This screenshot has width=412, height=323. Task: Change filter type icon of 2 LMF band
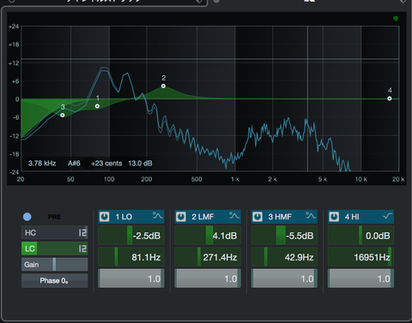(x=234, y=216)
